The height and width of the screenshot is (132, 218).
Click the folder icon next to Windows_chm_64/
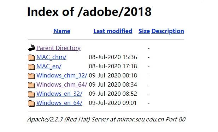[31, 85]
